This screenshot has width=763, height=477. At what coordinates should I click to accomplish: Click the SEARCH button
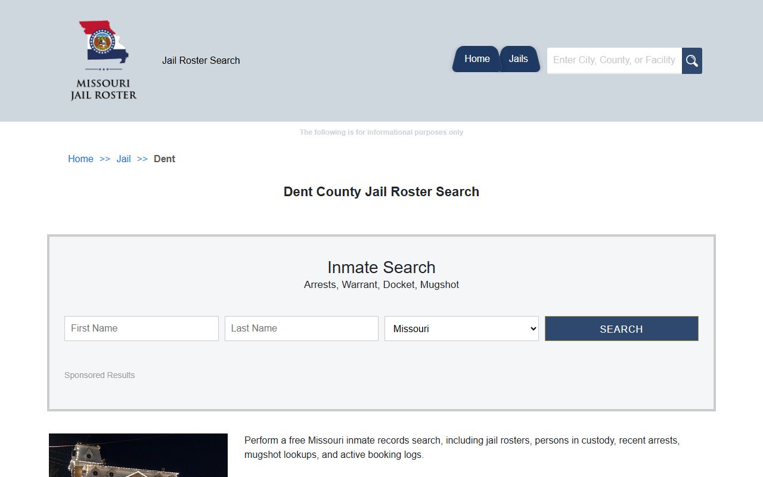pyautogui.click(x=621, y=329)
